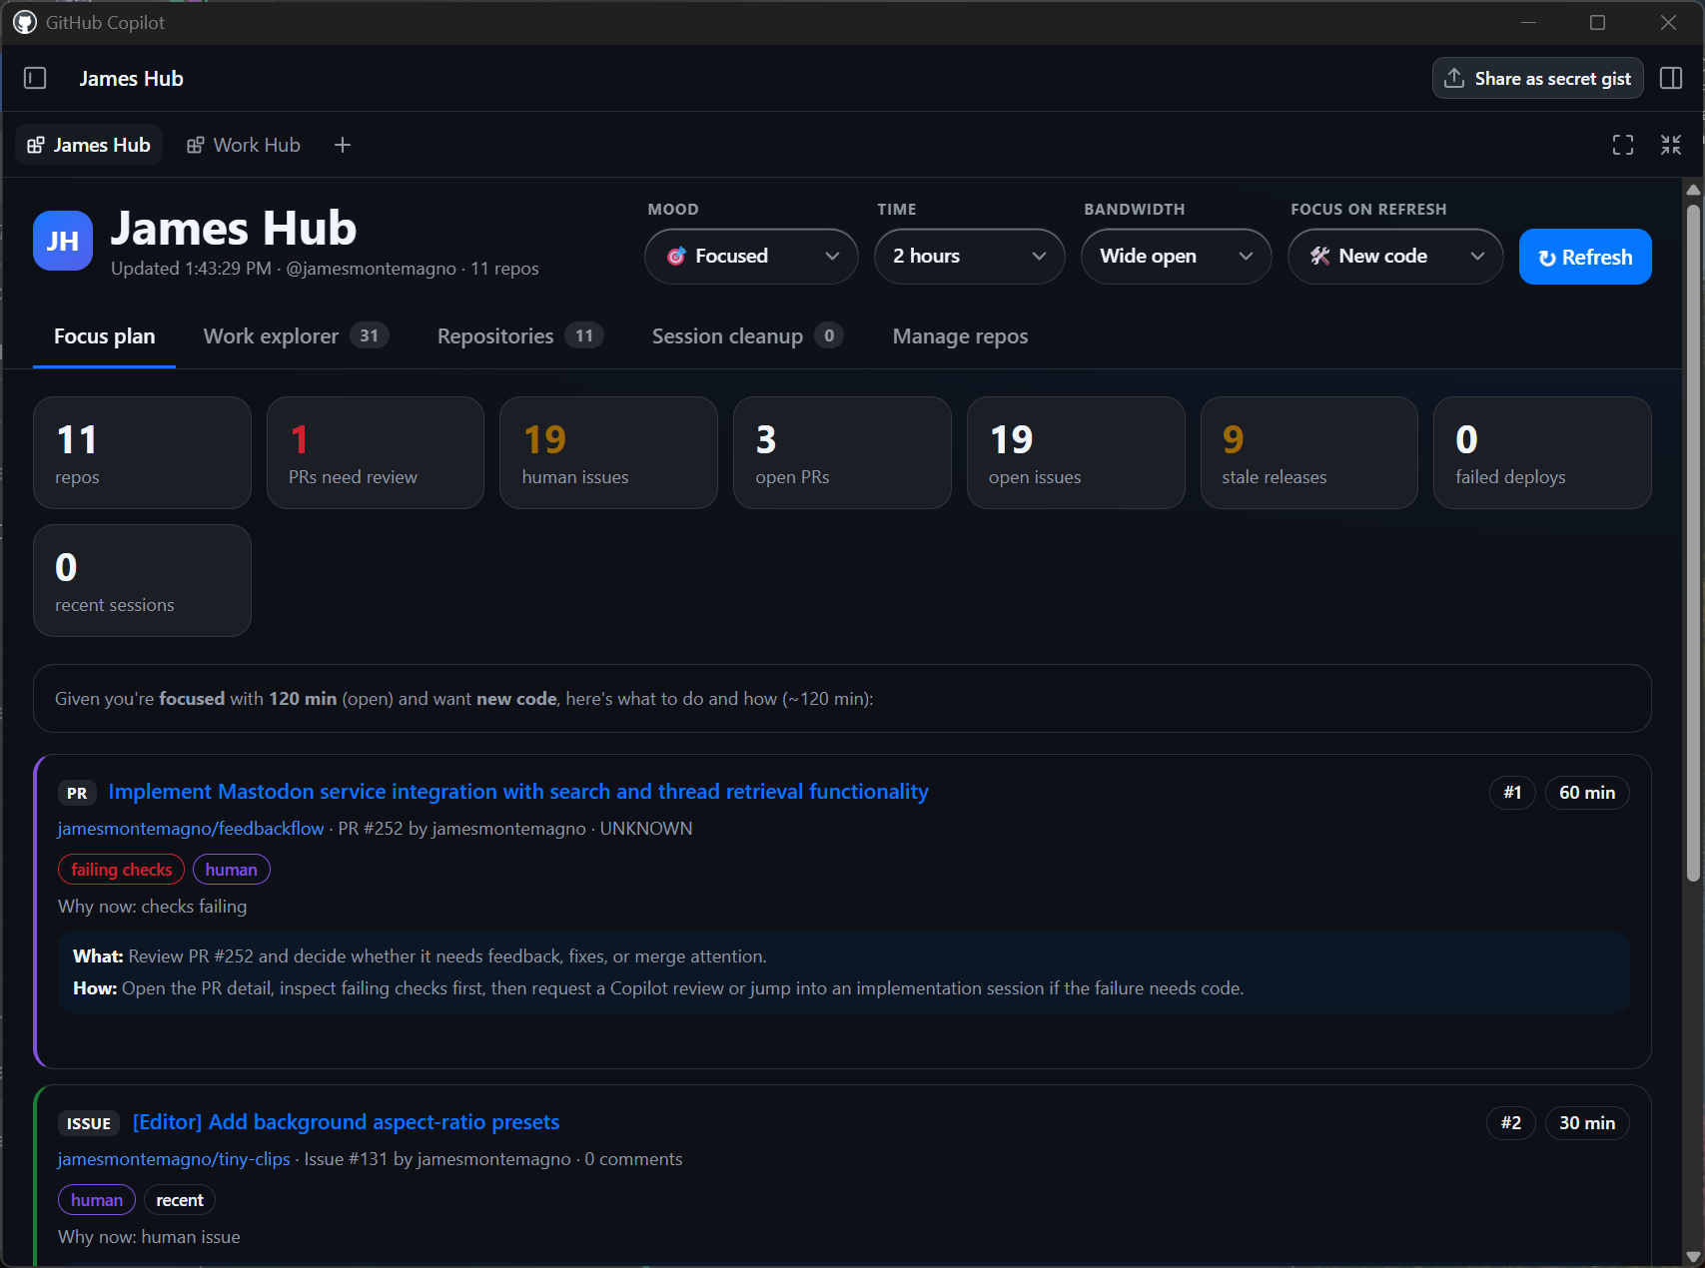Click the Why now: checks failing text
Screen dimensions: 1705x1268
153,907
